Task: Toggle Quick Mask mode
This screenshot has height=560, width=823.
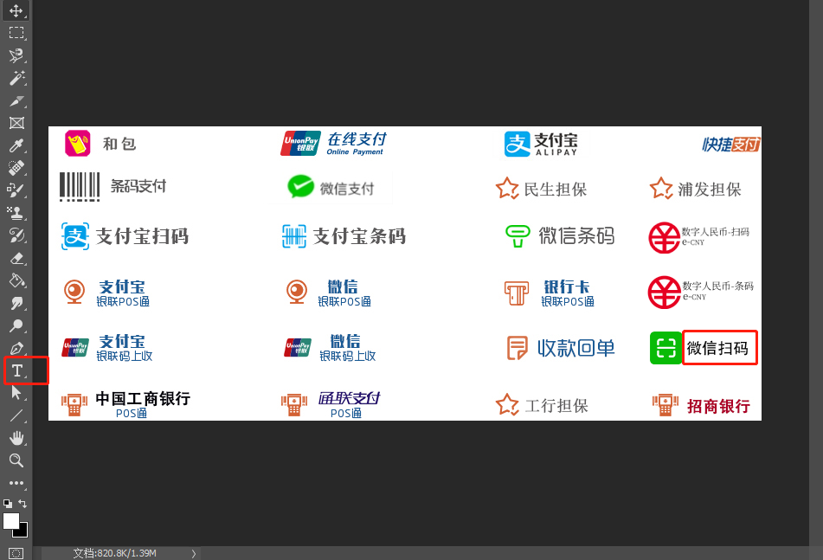Action: tap(16, 553)
